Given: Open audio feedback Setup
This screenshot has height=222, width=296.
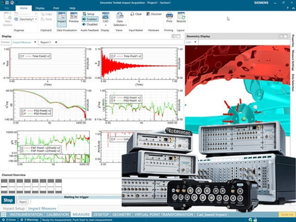Looking at the screenshot, I should pyautogui.click(x=90, y=14).
